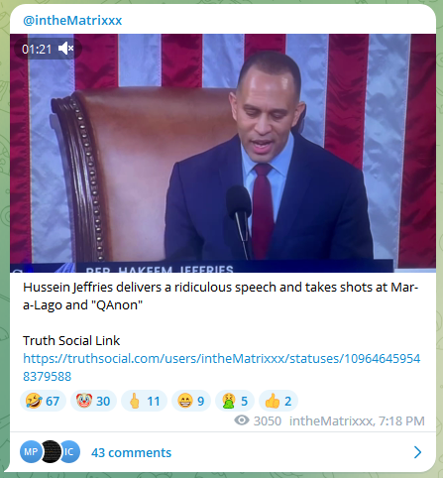Screen dimensions: 443x478
Task: Toggle the clown face reaction with 30
Action: point(93,401)
